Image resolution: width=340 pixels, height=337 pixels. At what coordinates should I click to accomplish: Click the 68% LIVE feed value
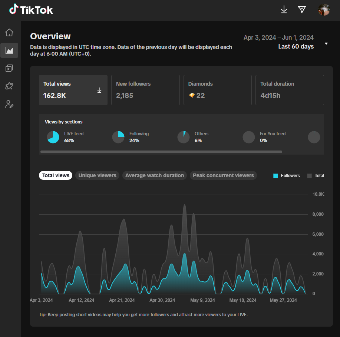point(69,140)
